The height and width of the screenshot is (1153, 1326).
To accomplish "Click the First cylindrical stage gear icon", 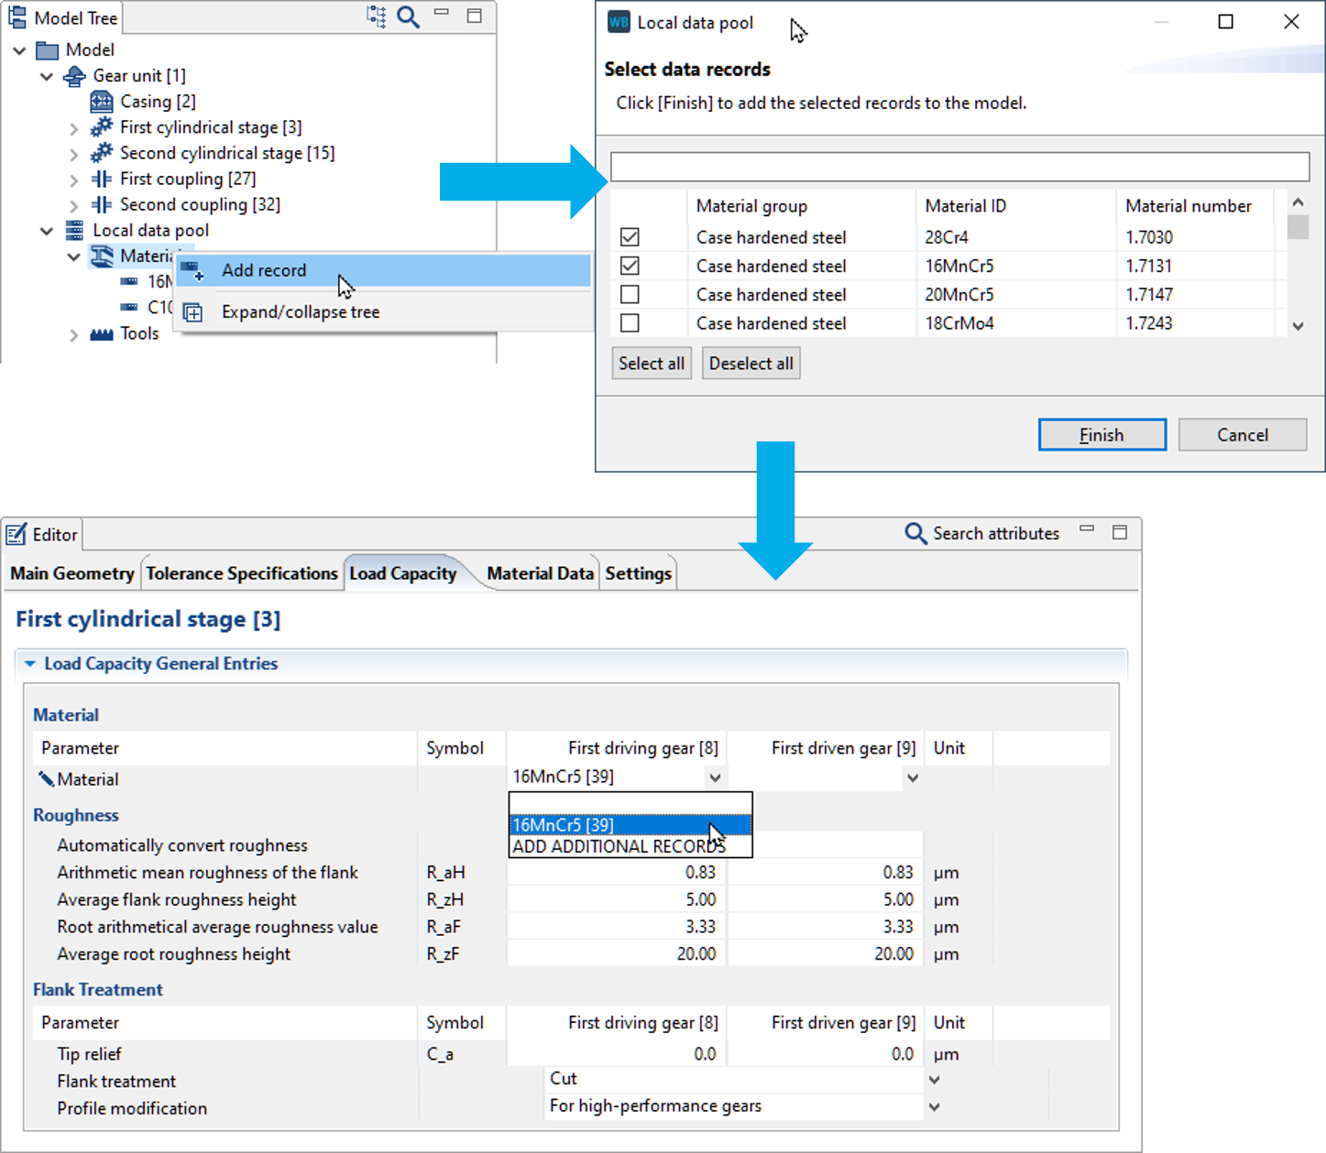I will point(100,127).
